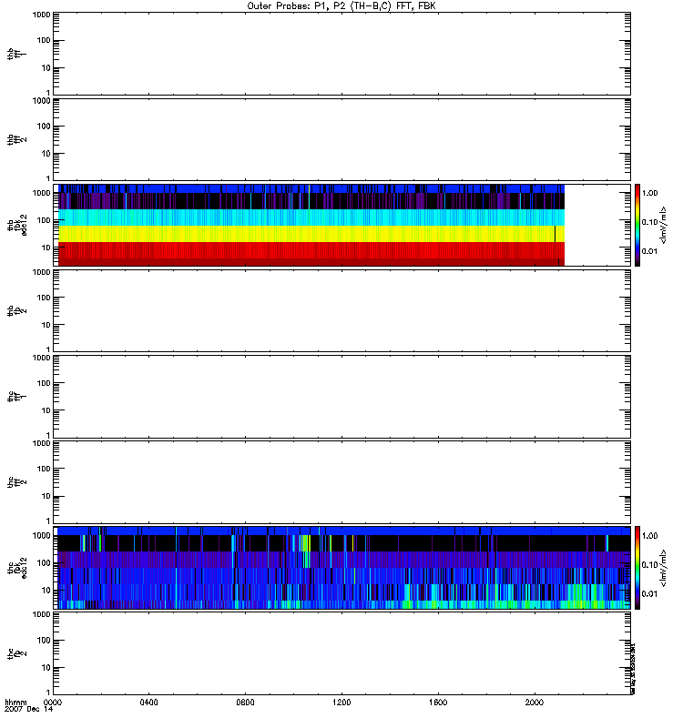Click the '100' tick label of the thb fbk panel
Image resolution: width=683 pixels, height=728 pixels.
(44, 220)
